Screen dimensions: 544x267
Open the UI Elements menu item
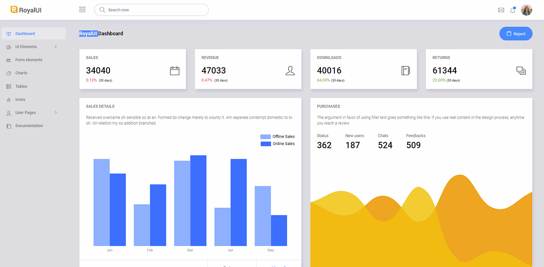pos(34,47)
